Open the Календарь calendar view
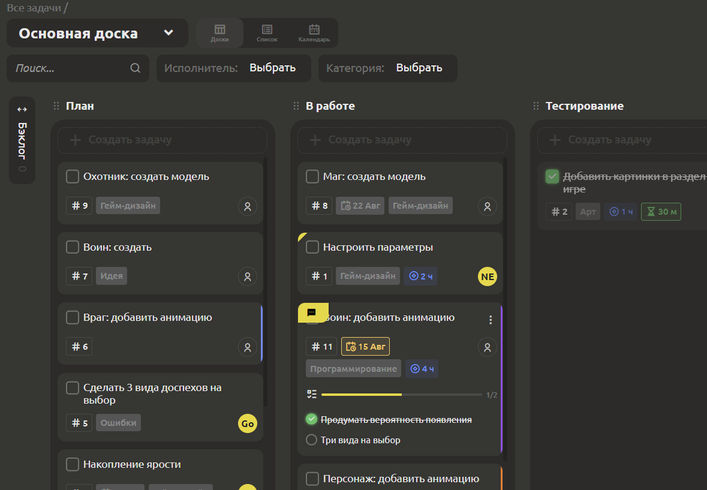The image size is (707, 490). point(314,33)
